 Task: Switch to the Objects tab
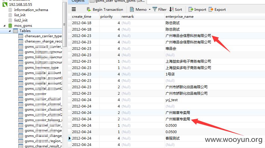coord(78,1)
